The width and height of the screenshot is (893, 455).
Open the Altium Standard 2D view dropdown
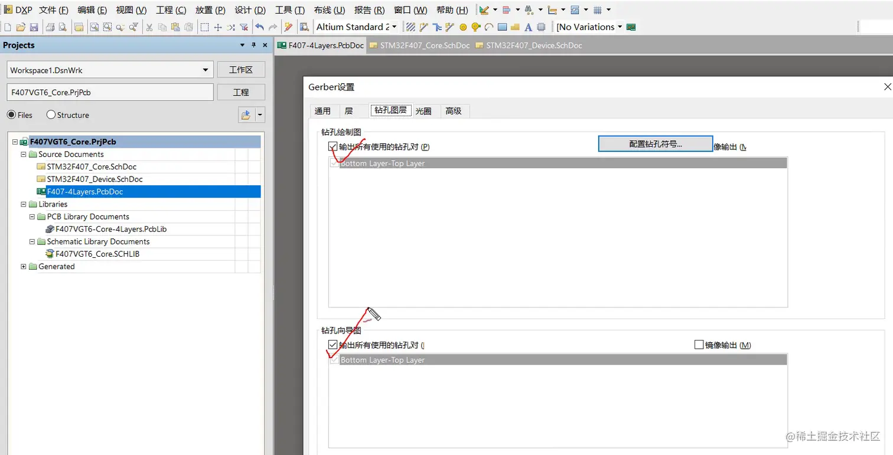pyautogui.click(x=394, y=27)
